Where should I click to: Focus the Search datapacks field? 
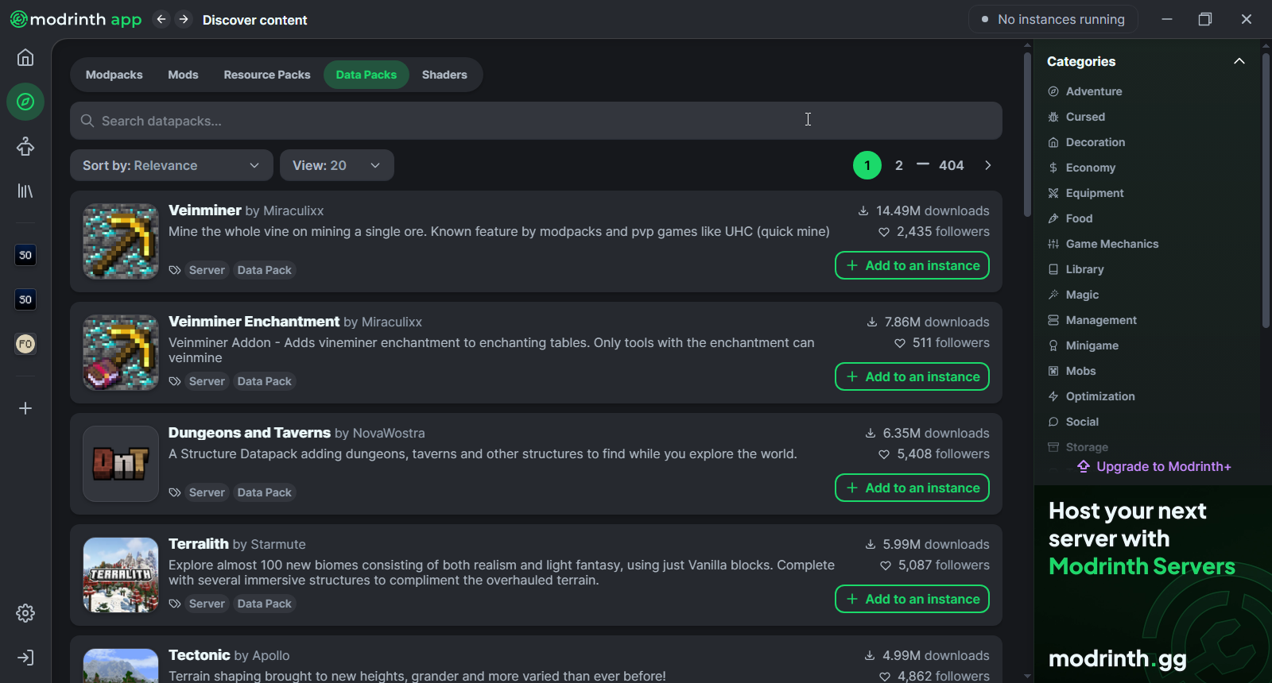(x=536, y=121)
